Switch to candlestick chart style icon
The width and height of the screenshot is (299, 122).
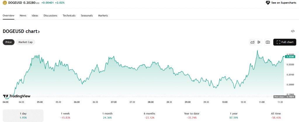(x=259, y=42)
